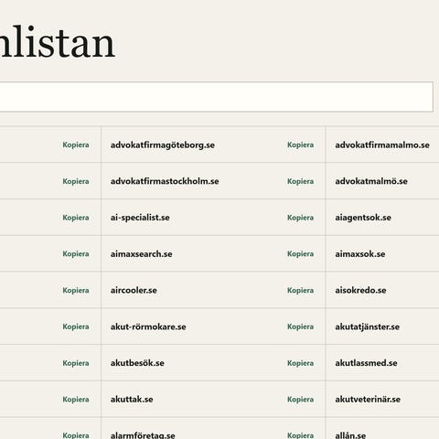Click the aircooler.se domain text
Image resolution: width=439 pixels, height=439 pixels.
[x=134, y=290]
